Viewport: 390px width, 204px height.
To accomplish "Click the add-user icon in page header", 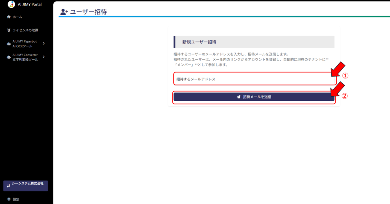I will pyautogui.click(x=64, y=12).
